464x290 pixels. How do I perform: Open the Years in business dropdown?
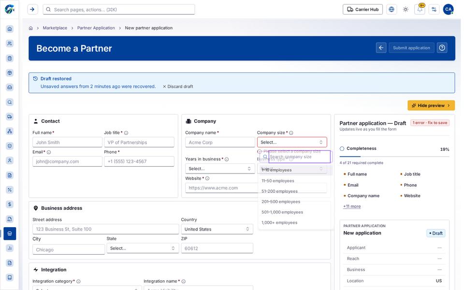(220, 169)
